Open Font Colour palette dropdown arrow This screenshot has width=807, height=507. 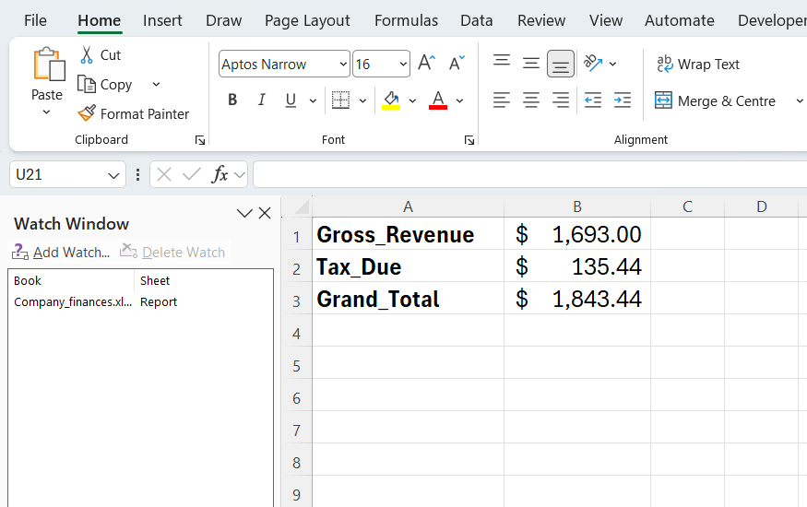(x=459, y=100)
